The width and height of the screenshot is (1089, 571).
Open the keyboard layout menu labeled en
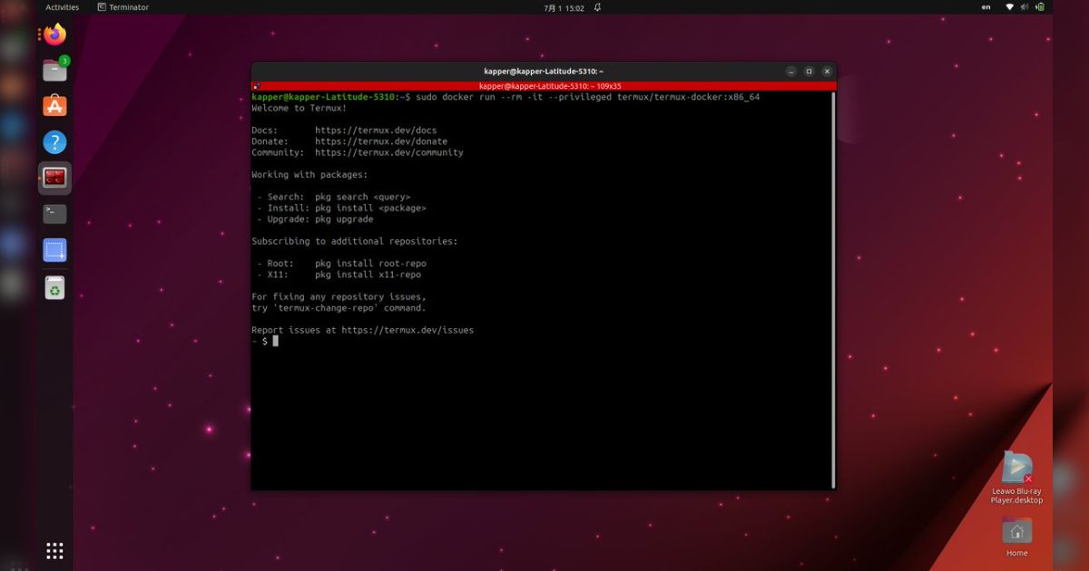click(x=986, y=6)
